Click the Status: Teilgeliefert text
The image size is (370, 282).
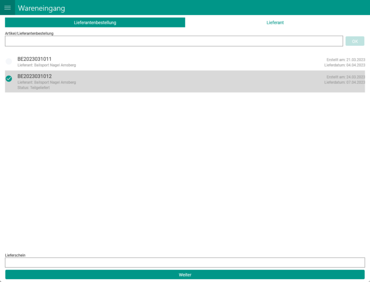coord(34,88)
